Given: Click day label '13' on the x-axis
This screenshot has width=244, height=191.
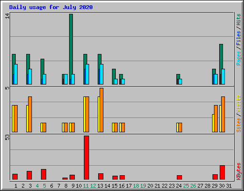Looking at the screenshot, I should coord(100,186).
